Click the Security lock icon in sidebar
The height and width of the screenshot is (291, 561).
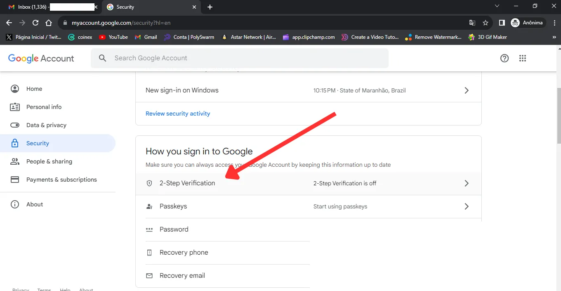coord(15,143)
